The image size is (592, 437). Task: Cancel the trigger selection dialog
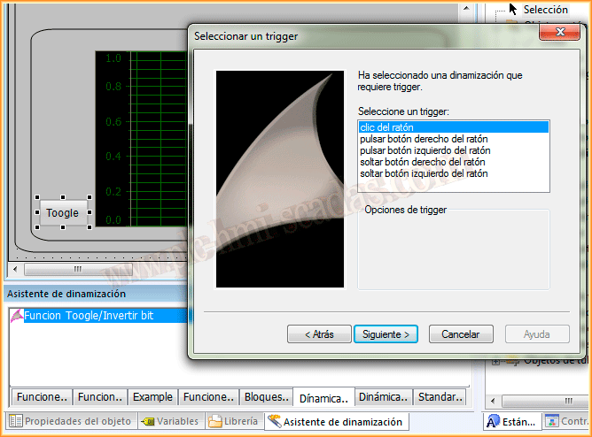tap(461, 334)
